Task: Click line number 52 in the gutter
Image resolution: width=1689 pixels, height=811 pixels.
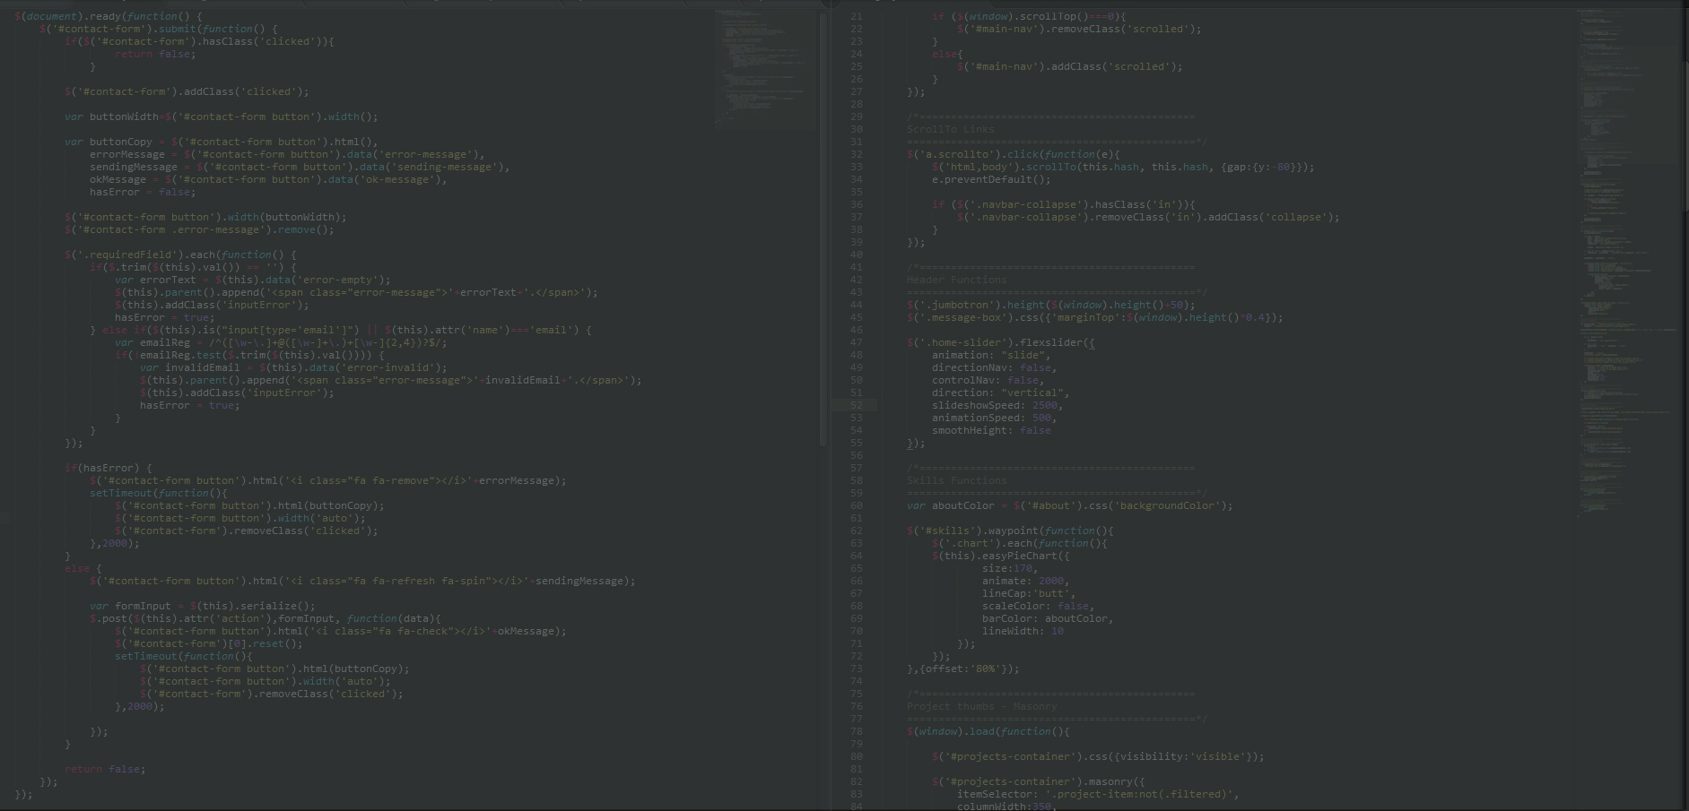Action: [x=856, y=405]
